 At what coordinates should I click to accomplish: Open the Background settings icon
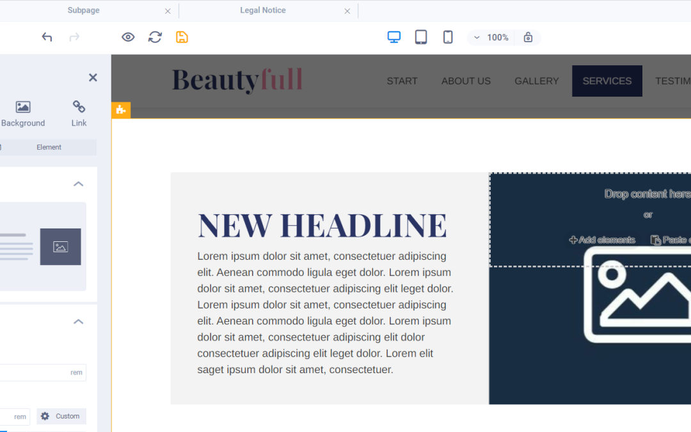point(23,113)
